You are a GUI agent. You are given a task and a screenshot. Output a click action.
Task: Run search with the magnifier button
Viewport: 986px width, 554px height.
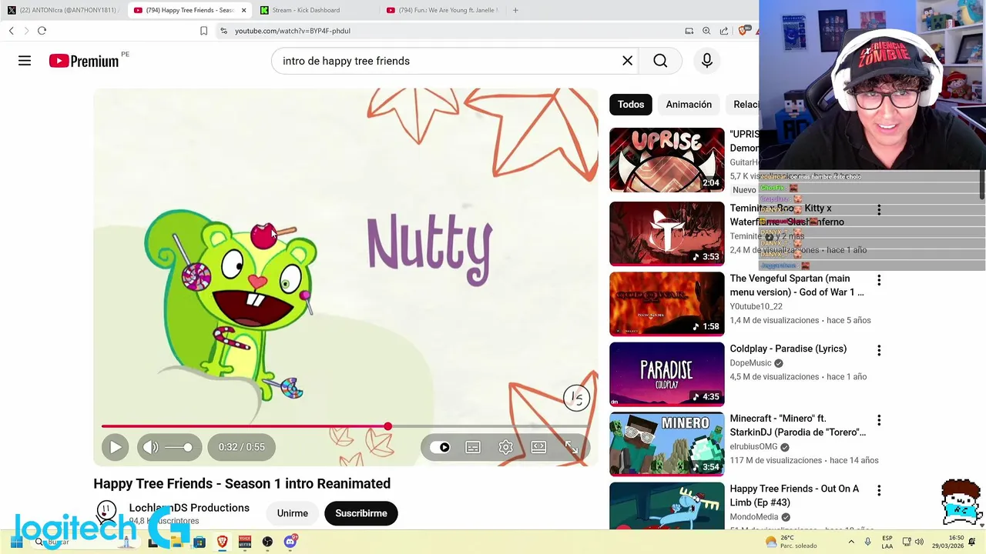[660, 61]
